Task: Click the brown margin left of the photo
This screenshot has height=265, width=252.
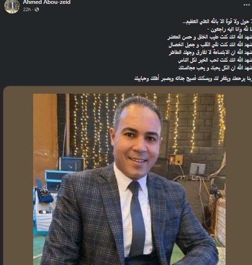Action: tap(18, 176)
